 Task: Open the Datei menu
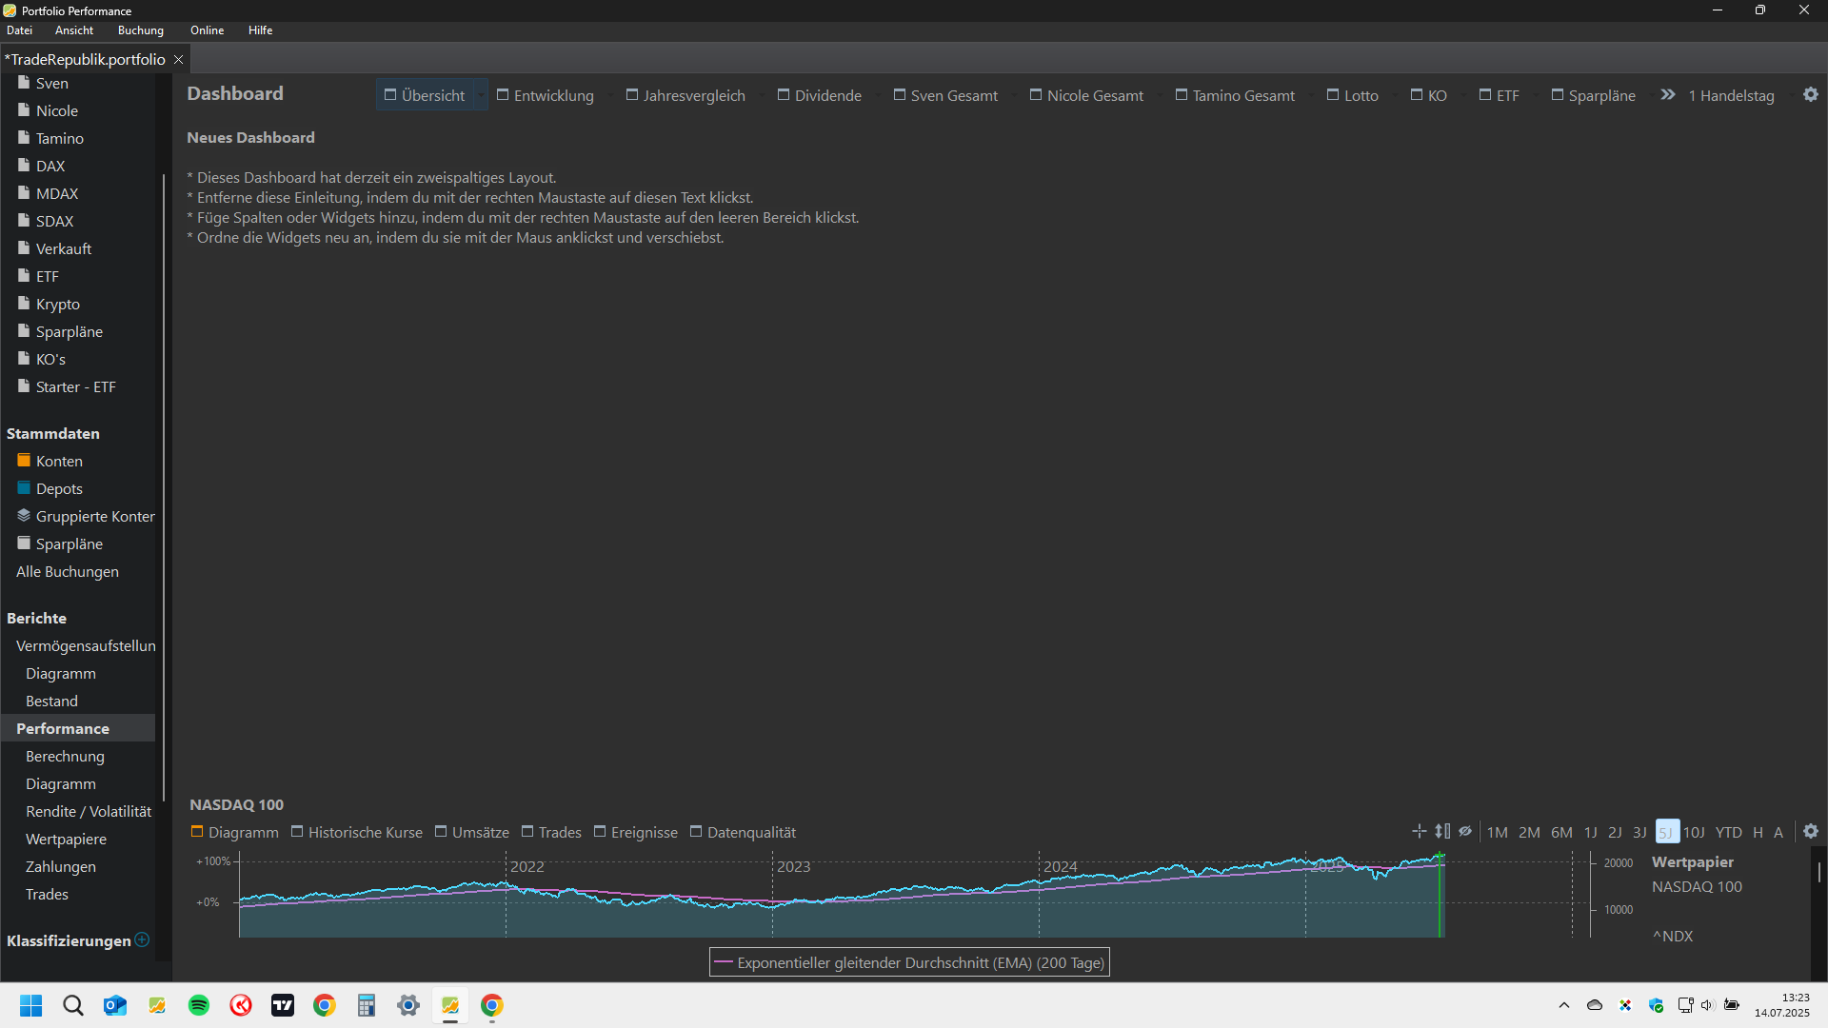click(x=19, y=30)
